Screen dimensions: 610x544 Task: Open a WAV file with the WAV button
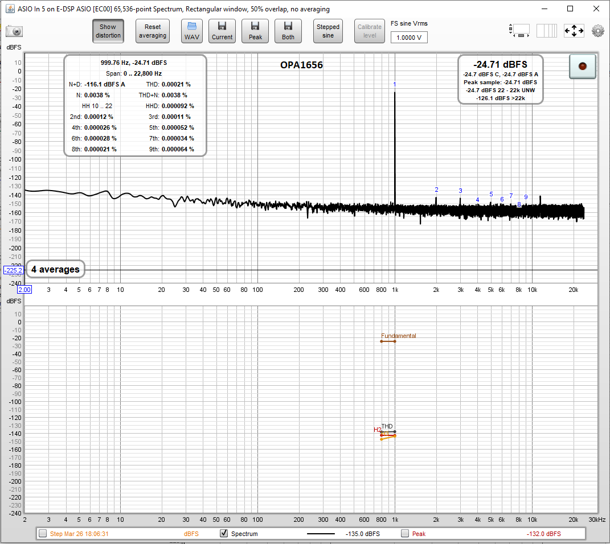[x=192, y=31]
